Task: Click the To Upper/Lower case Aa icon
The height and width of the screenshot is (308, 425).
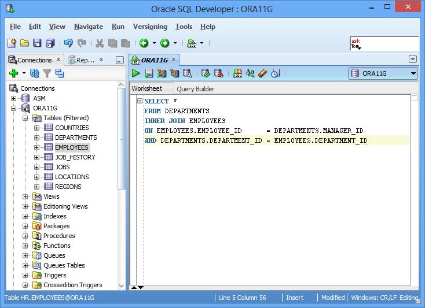Action: (250, 73)
